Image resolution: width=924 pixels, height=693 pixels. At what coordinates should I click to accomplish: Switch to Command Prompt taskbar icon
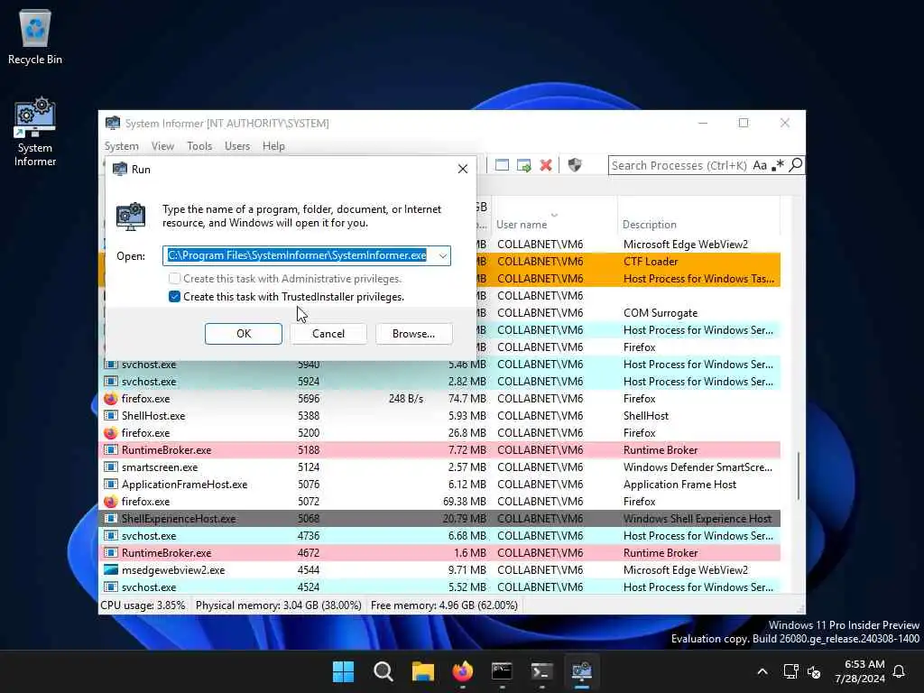click(x=502, y=671)
